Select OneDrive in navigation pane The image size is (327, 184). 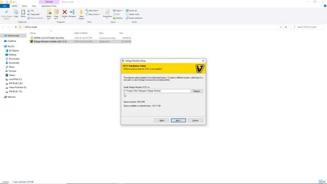(12, 41)
